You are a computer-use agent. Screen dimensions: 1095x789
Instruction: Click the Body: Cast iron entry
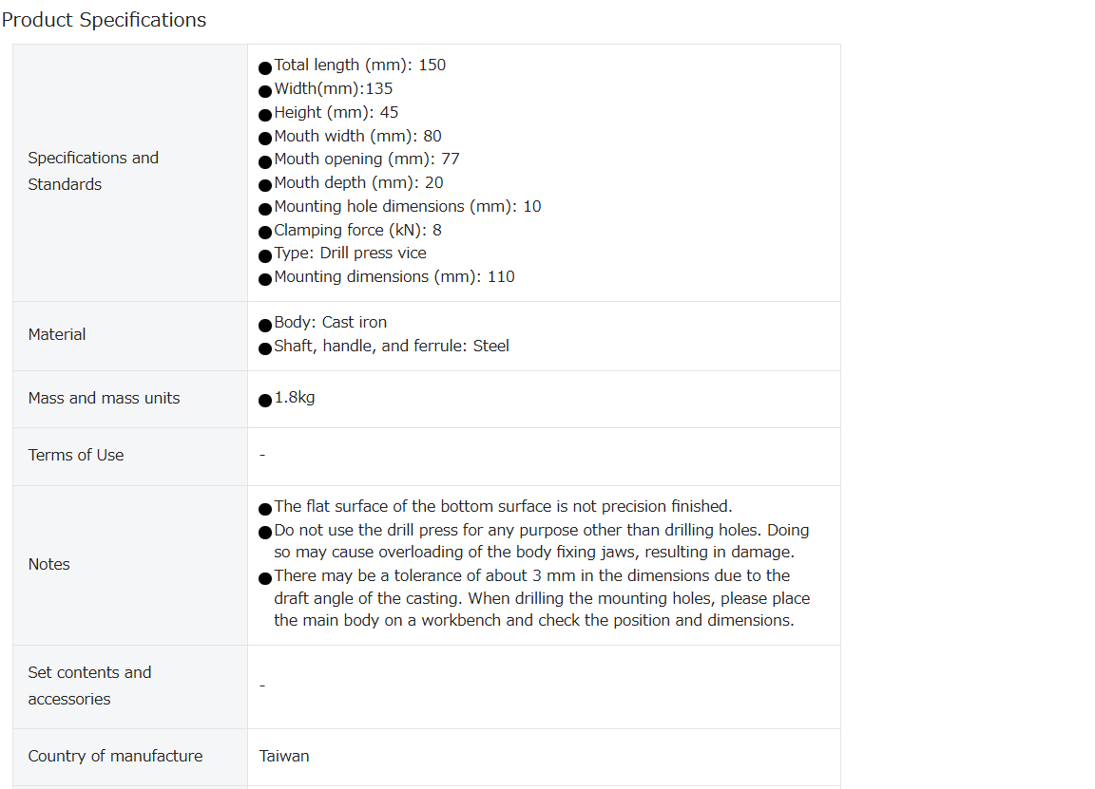coord(331,322)
